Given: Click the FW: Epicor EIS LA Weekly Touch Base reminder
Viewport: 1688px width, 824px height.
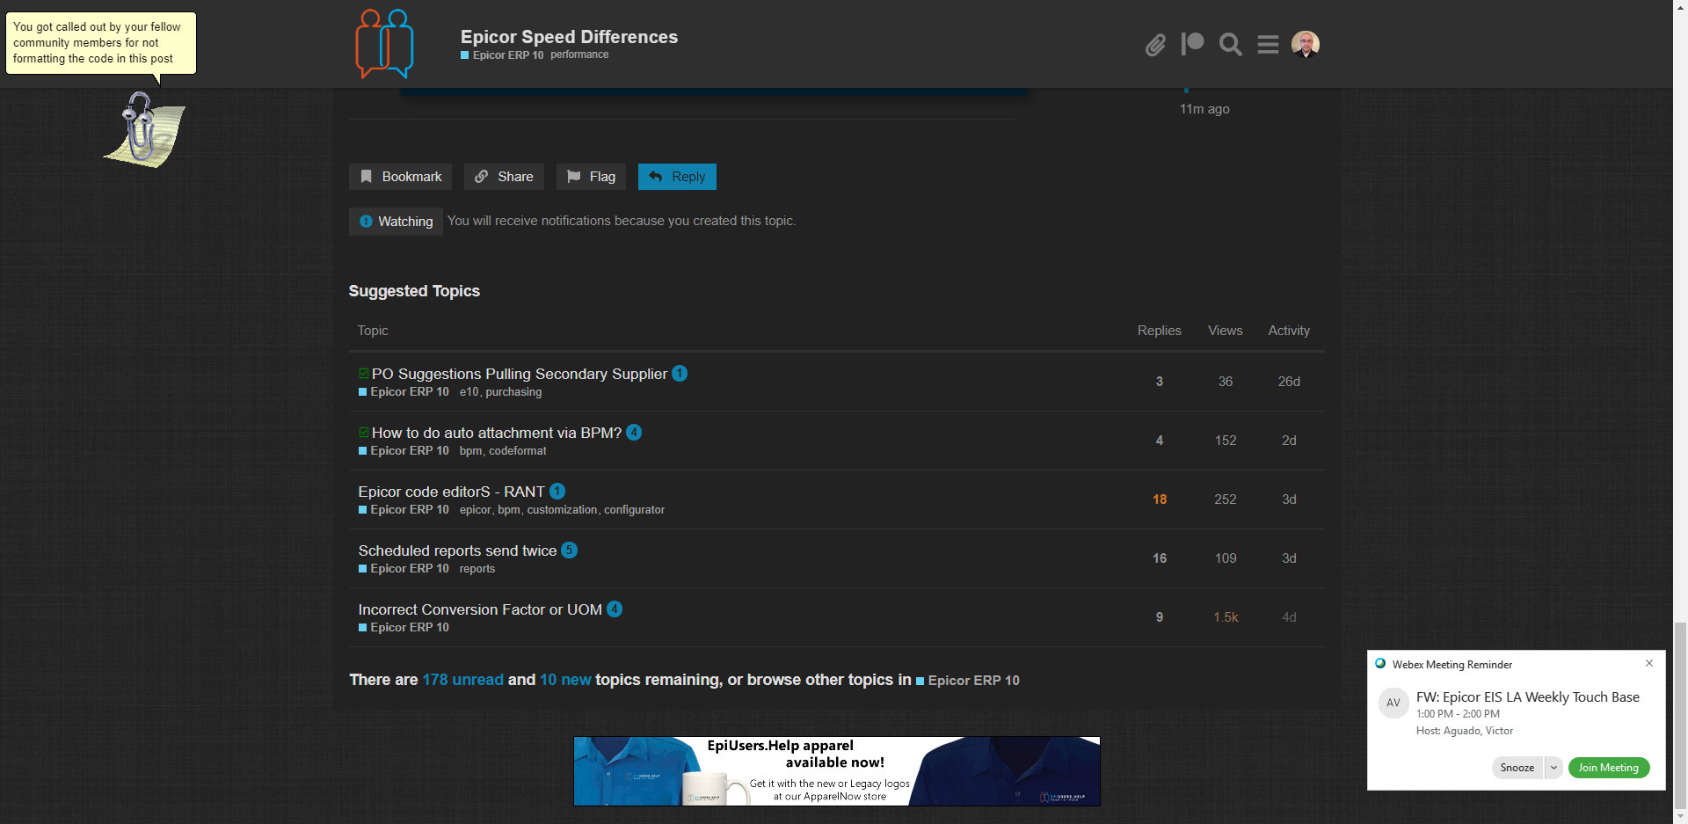Looking at the screenshot, I should [1527, 697].
